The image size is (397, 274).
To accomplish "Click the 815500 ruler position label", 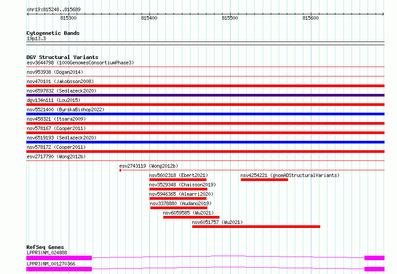I will pos(230,18).
